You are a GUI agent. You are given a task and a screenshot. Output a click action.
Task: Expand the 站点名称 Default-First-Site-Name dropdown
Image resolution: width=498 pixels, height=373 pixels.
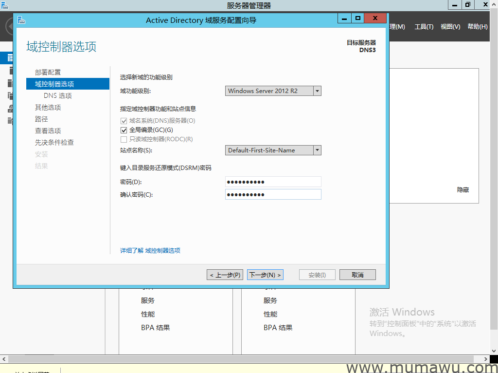pyautogui.click(x=317, y=150)
